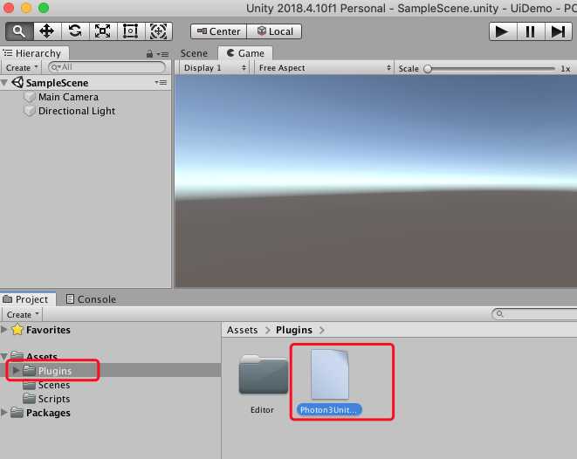
Task: Select the combined Transform tool
Action: (159, 31)
